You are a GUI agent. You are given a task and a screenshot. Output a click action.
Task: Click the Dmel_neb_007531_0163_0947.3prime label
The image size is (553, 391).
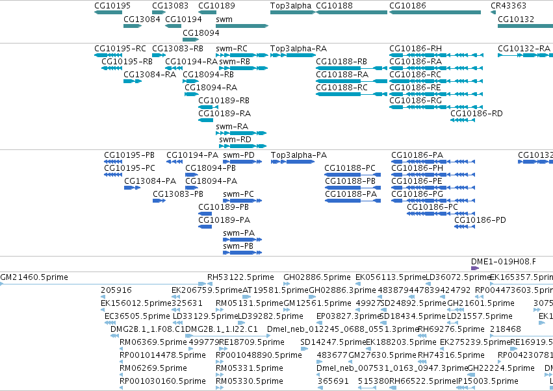tap(392, 368)
